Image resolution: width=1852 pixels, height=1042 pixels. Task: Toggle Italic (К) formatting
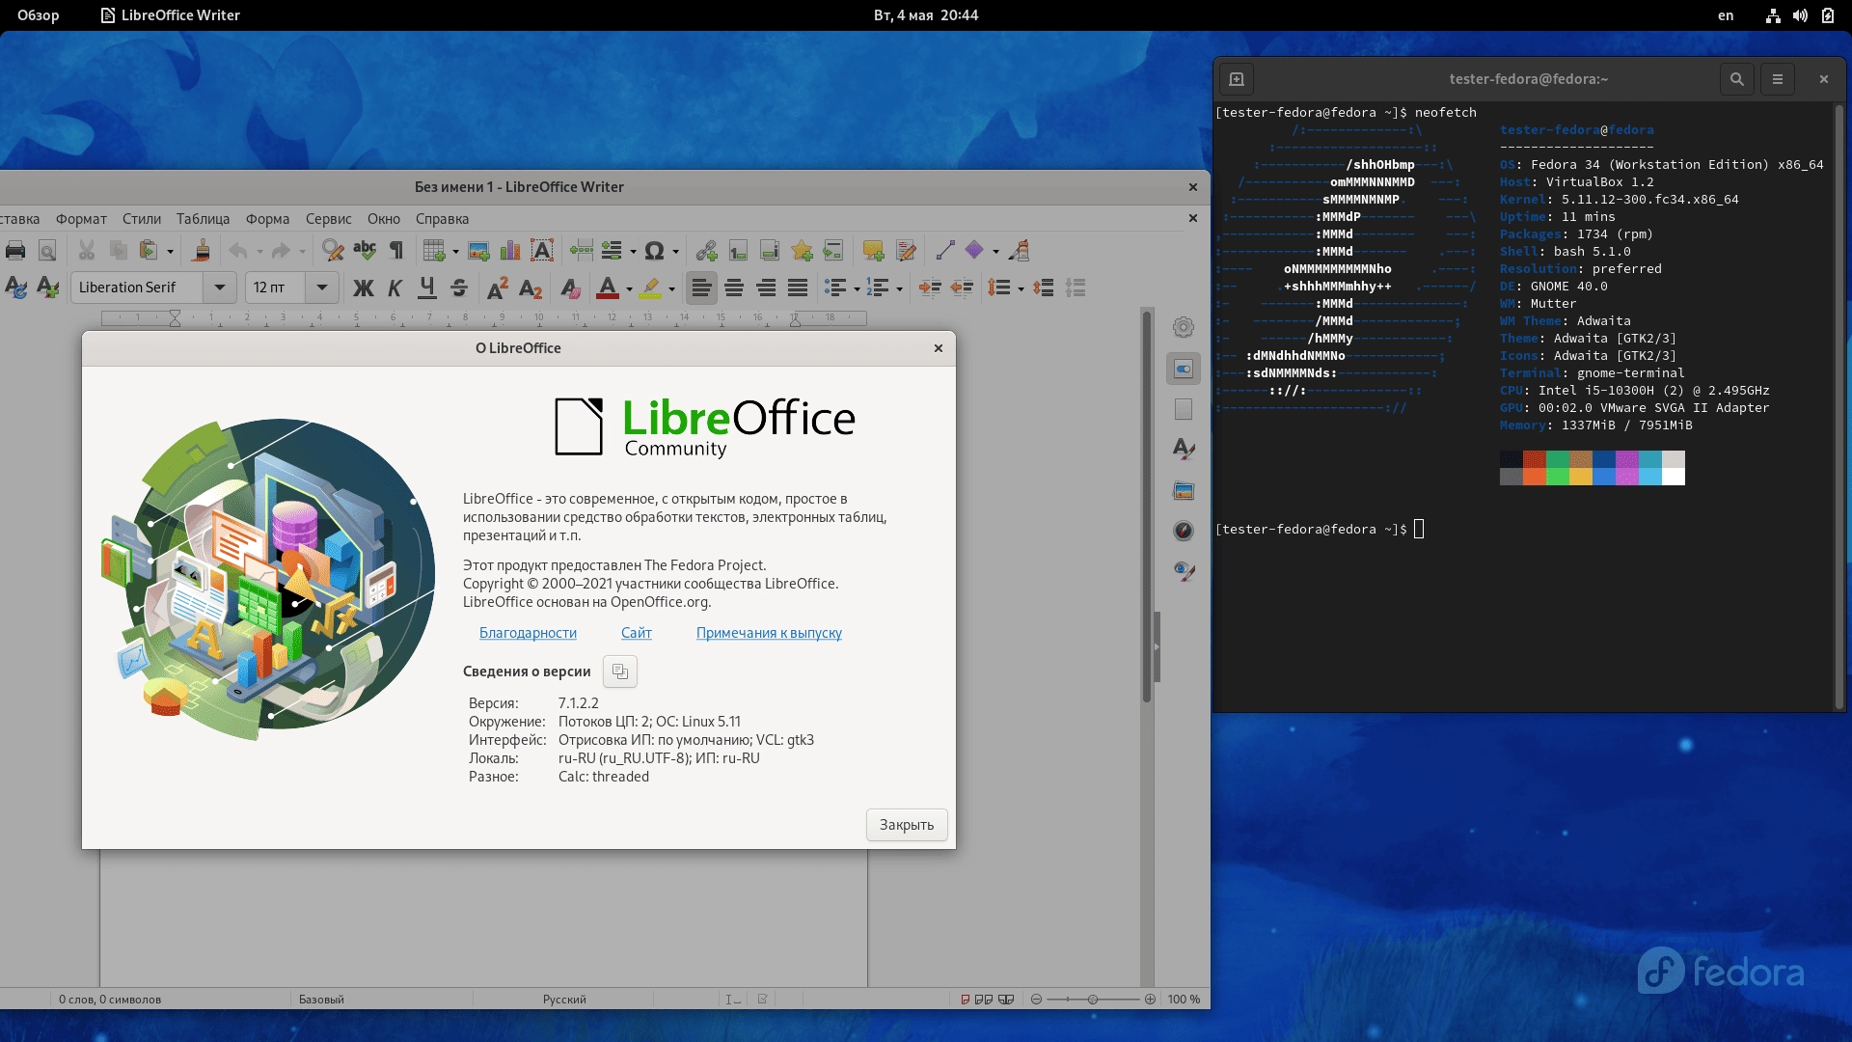[395, 288]
